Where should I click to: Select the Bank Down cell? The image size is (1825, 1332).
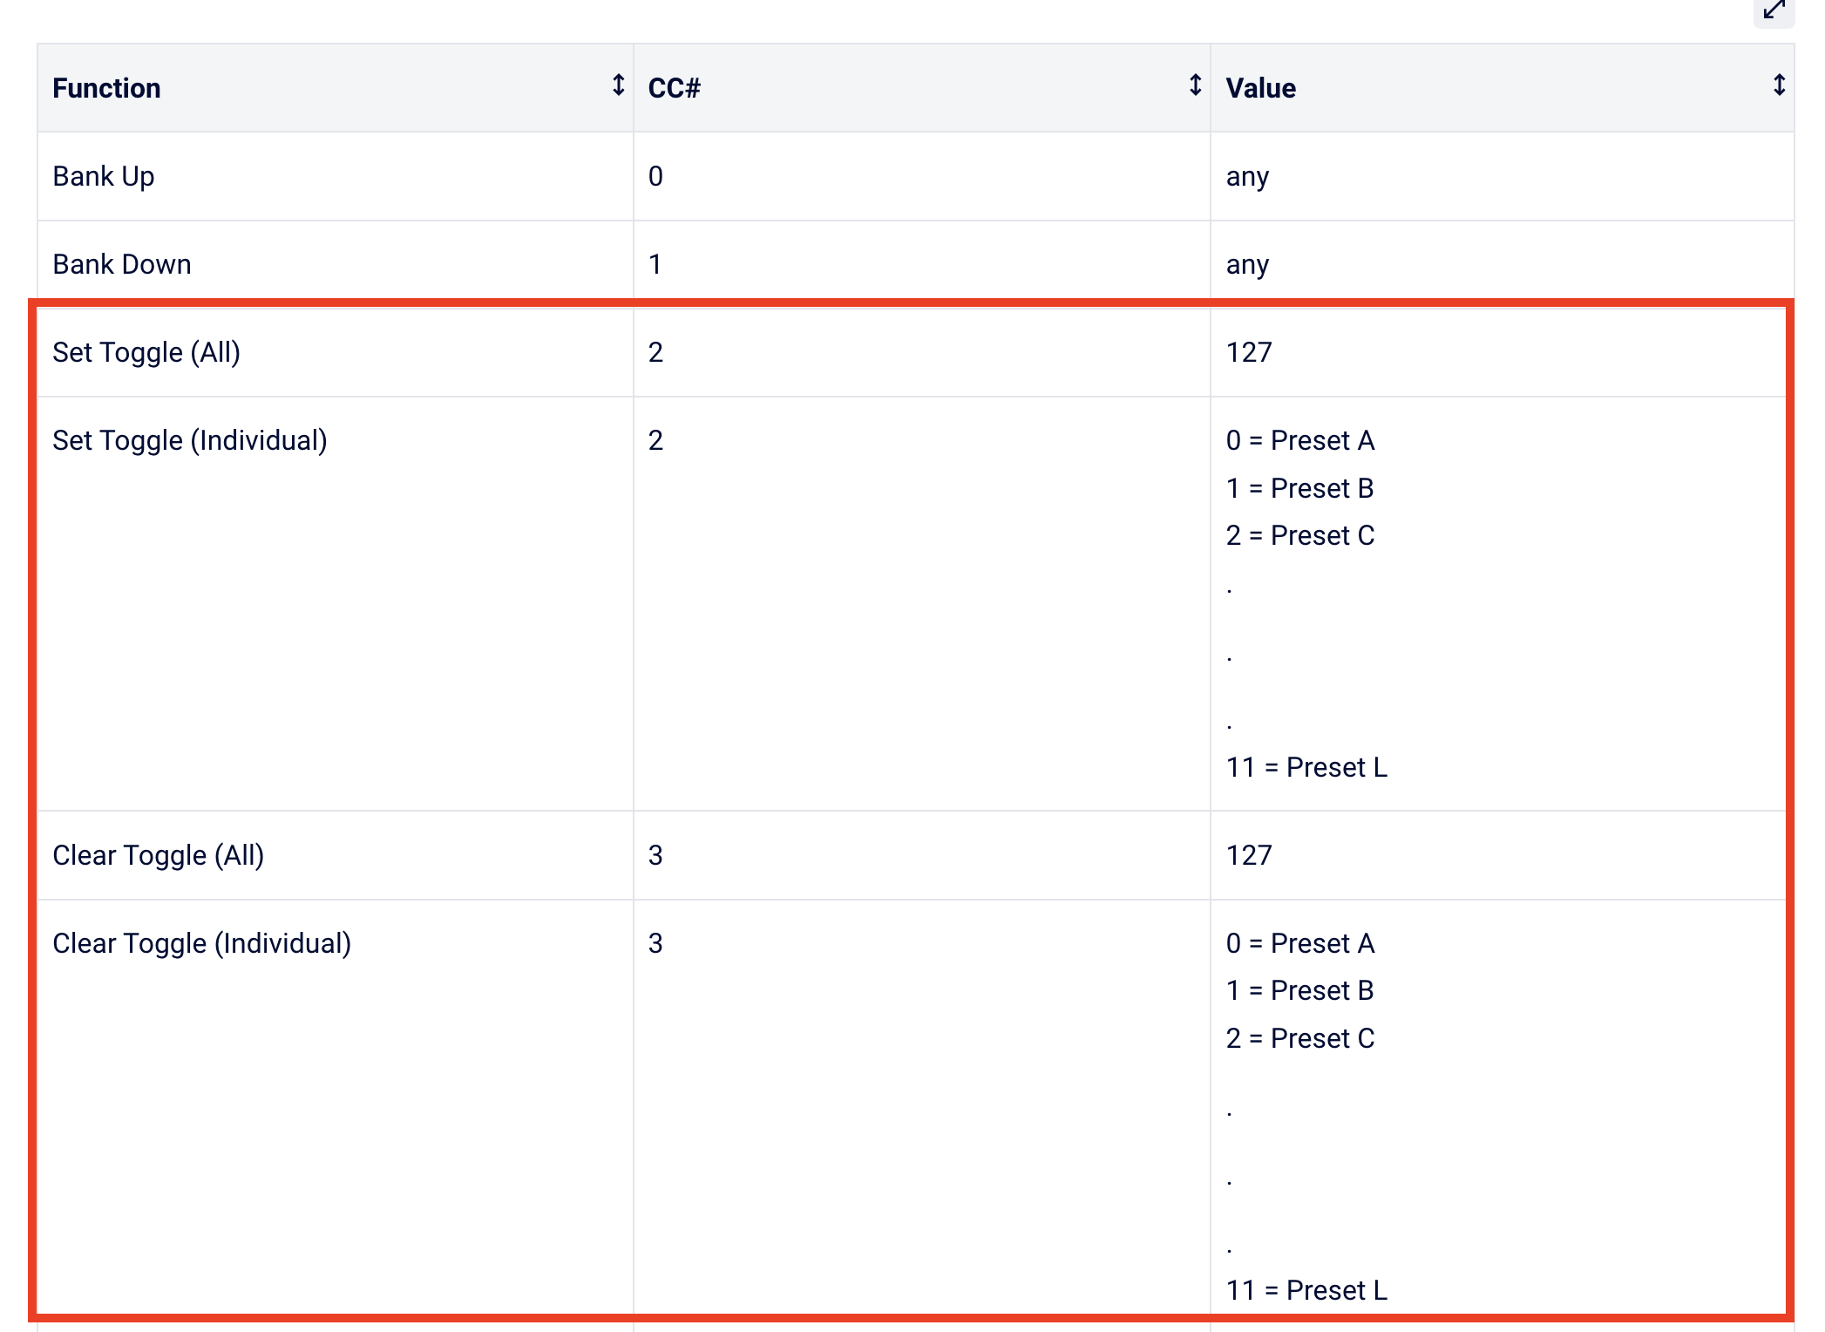click(122, 264)
